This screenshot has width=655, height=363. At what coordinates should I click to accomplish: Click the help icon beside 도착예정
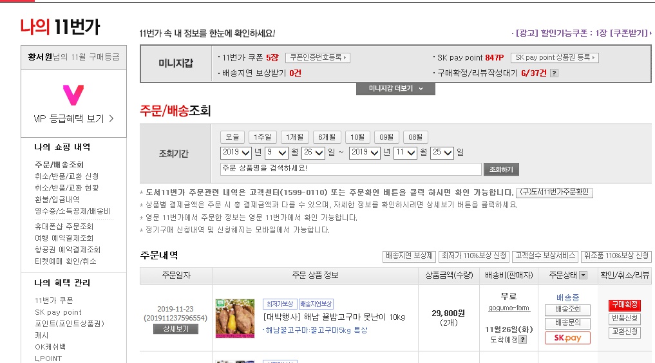522,340
